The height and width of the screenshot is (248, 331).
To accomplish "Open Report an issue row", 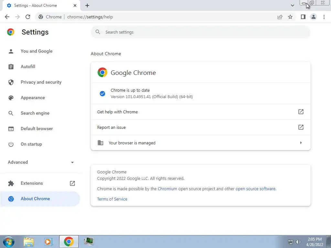I will click(200, 127).
